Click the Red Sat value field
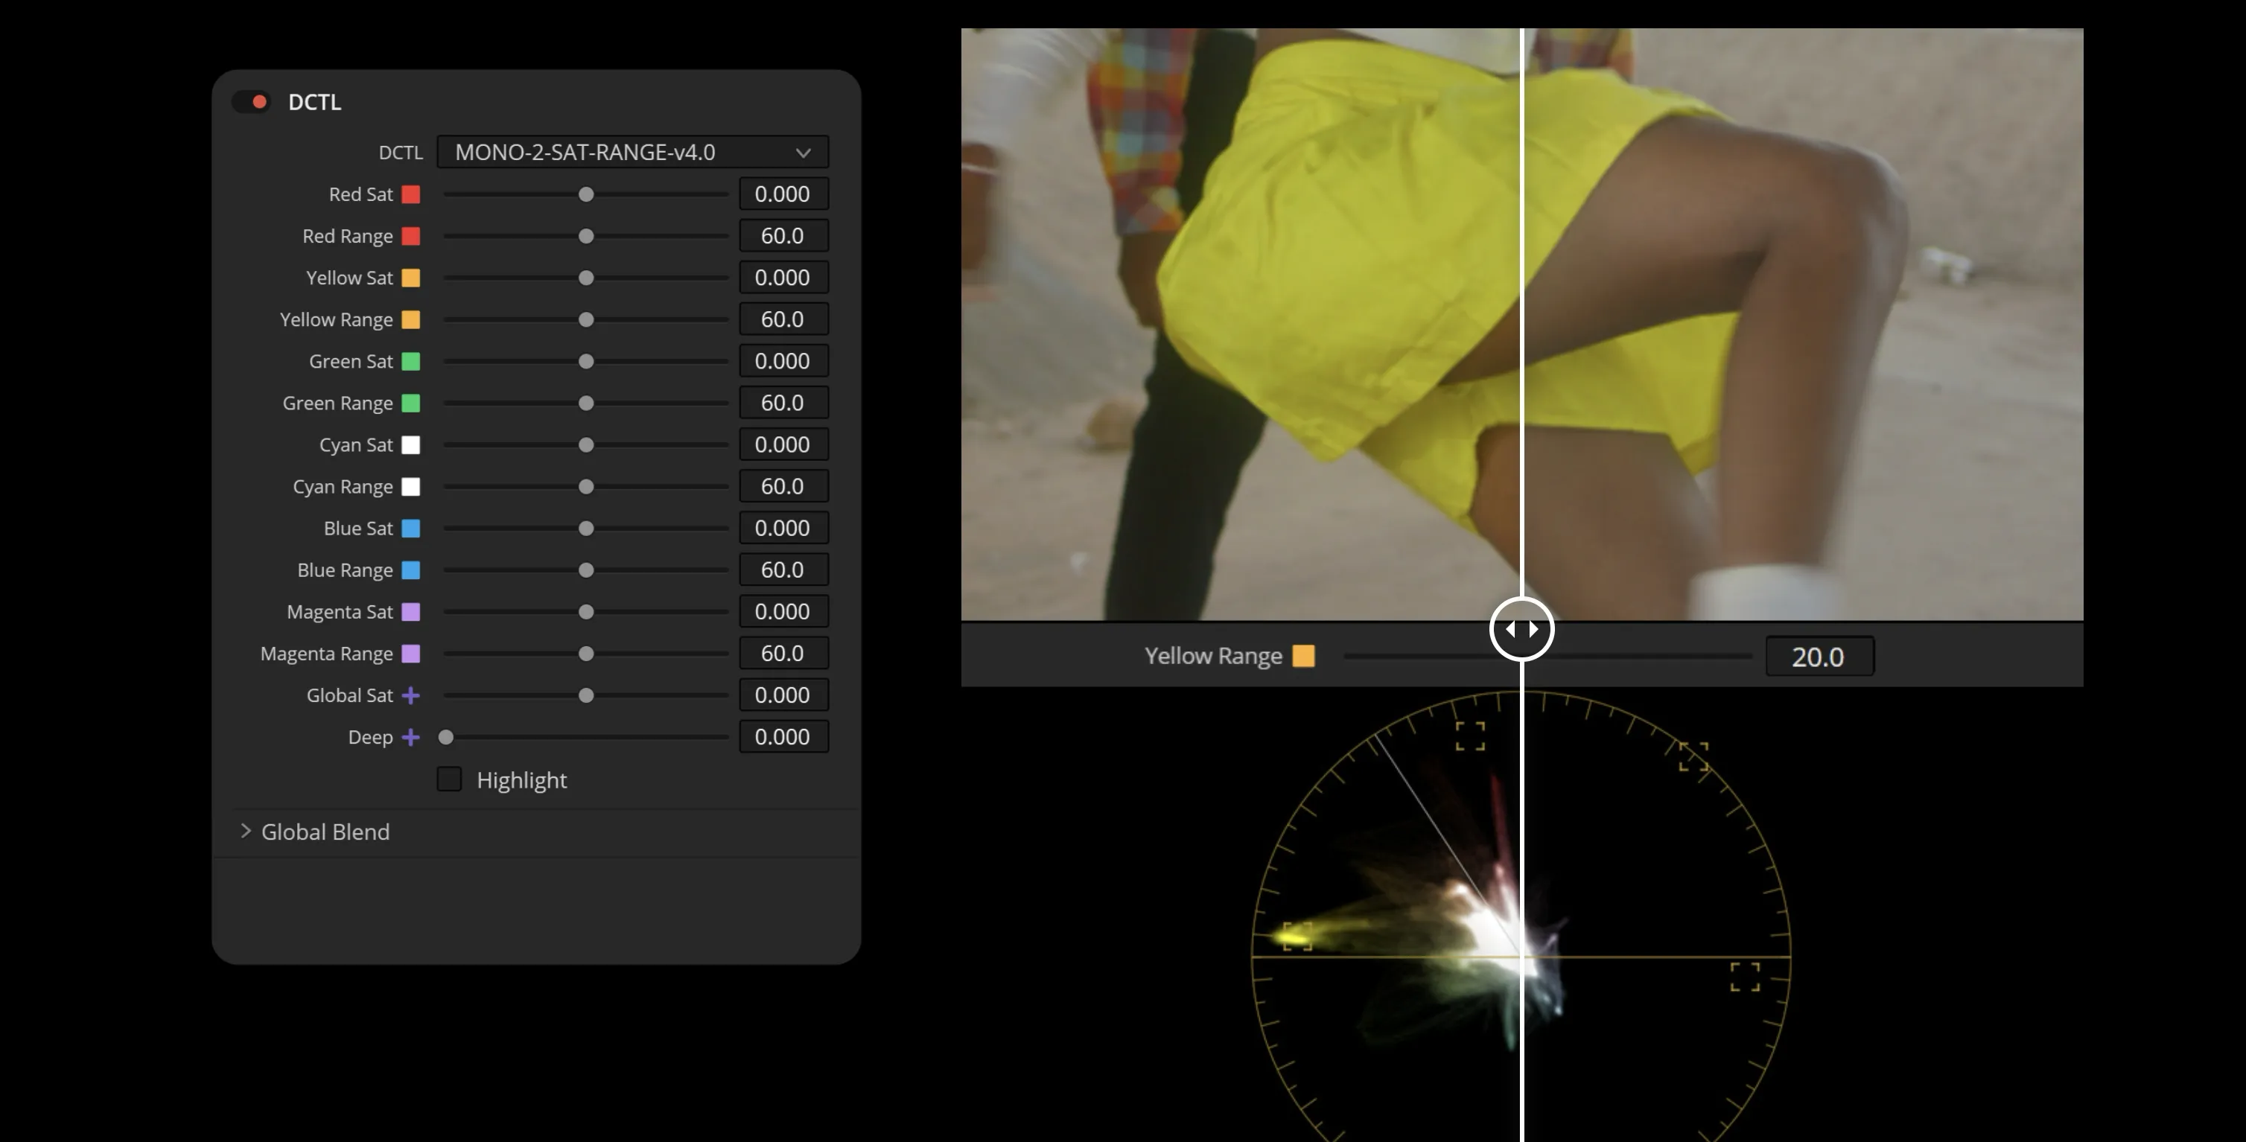This screenshot has height=1142, width=2246. (783, 194)
